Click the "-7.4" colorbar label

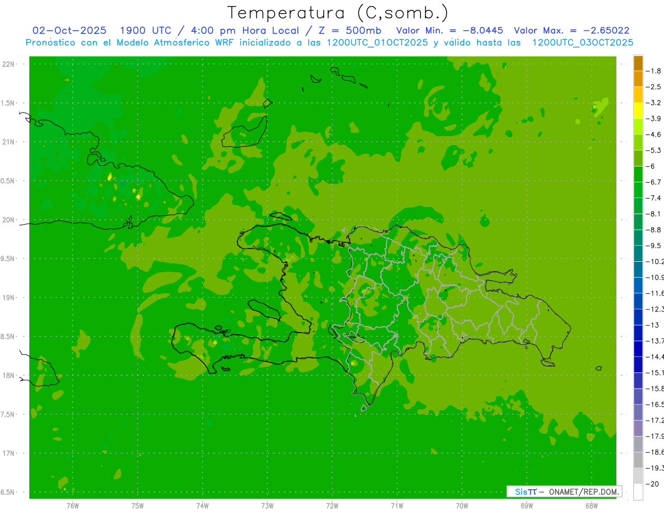653,198
